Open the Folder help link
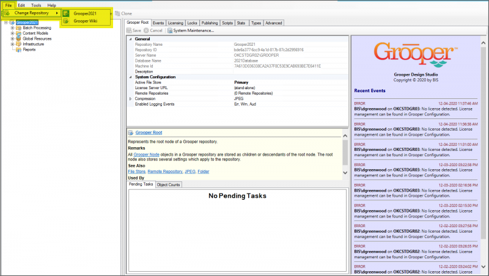Screen dimensions: 489x276 (x=204, y=172)
